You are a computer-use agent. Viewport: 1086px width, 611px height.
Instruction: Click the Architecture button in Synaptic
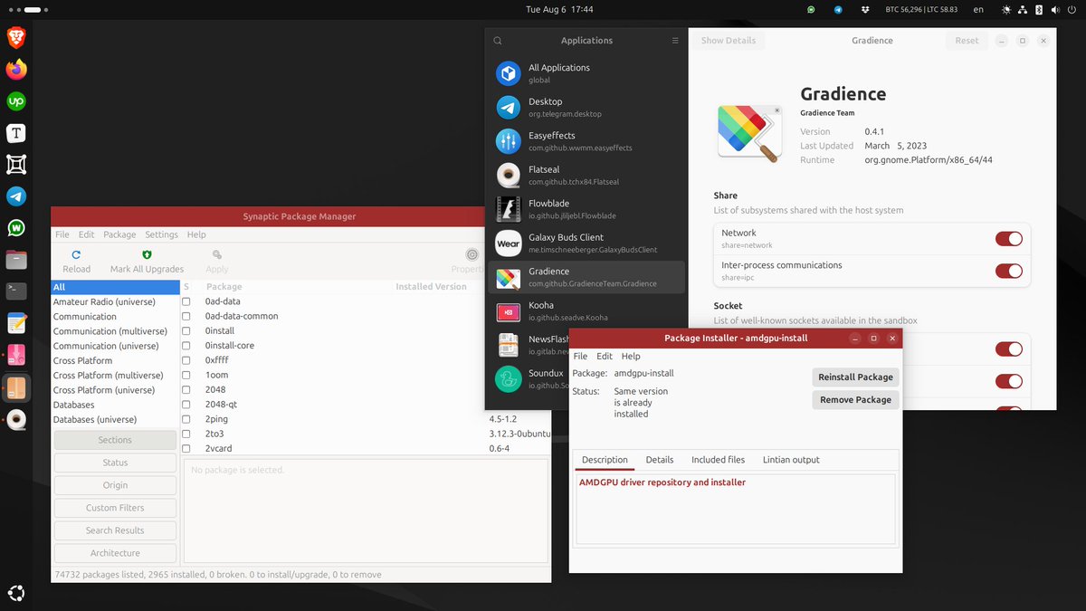115,553
